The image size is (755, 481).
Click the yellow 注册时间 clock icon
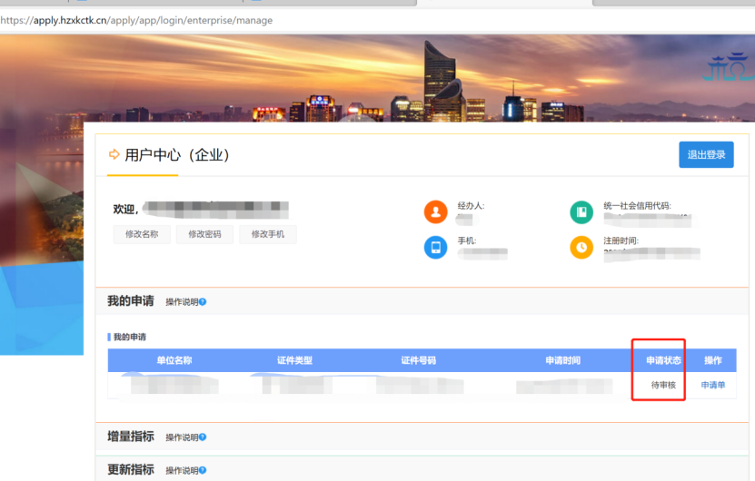coord(581,247)
